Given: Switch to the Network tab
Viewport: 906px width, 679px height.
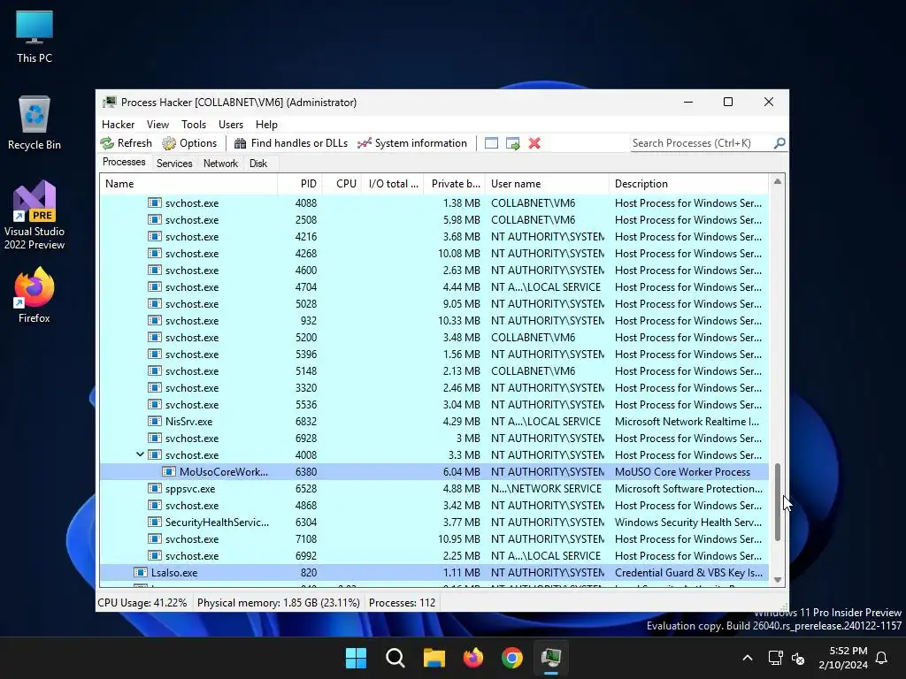Looking at the screenshot, I should [220, 164].
